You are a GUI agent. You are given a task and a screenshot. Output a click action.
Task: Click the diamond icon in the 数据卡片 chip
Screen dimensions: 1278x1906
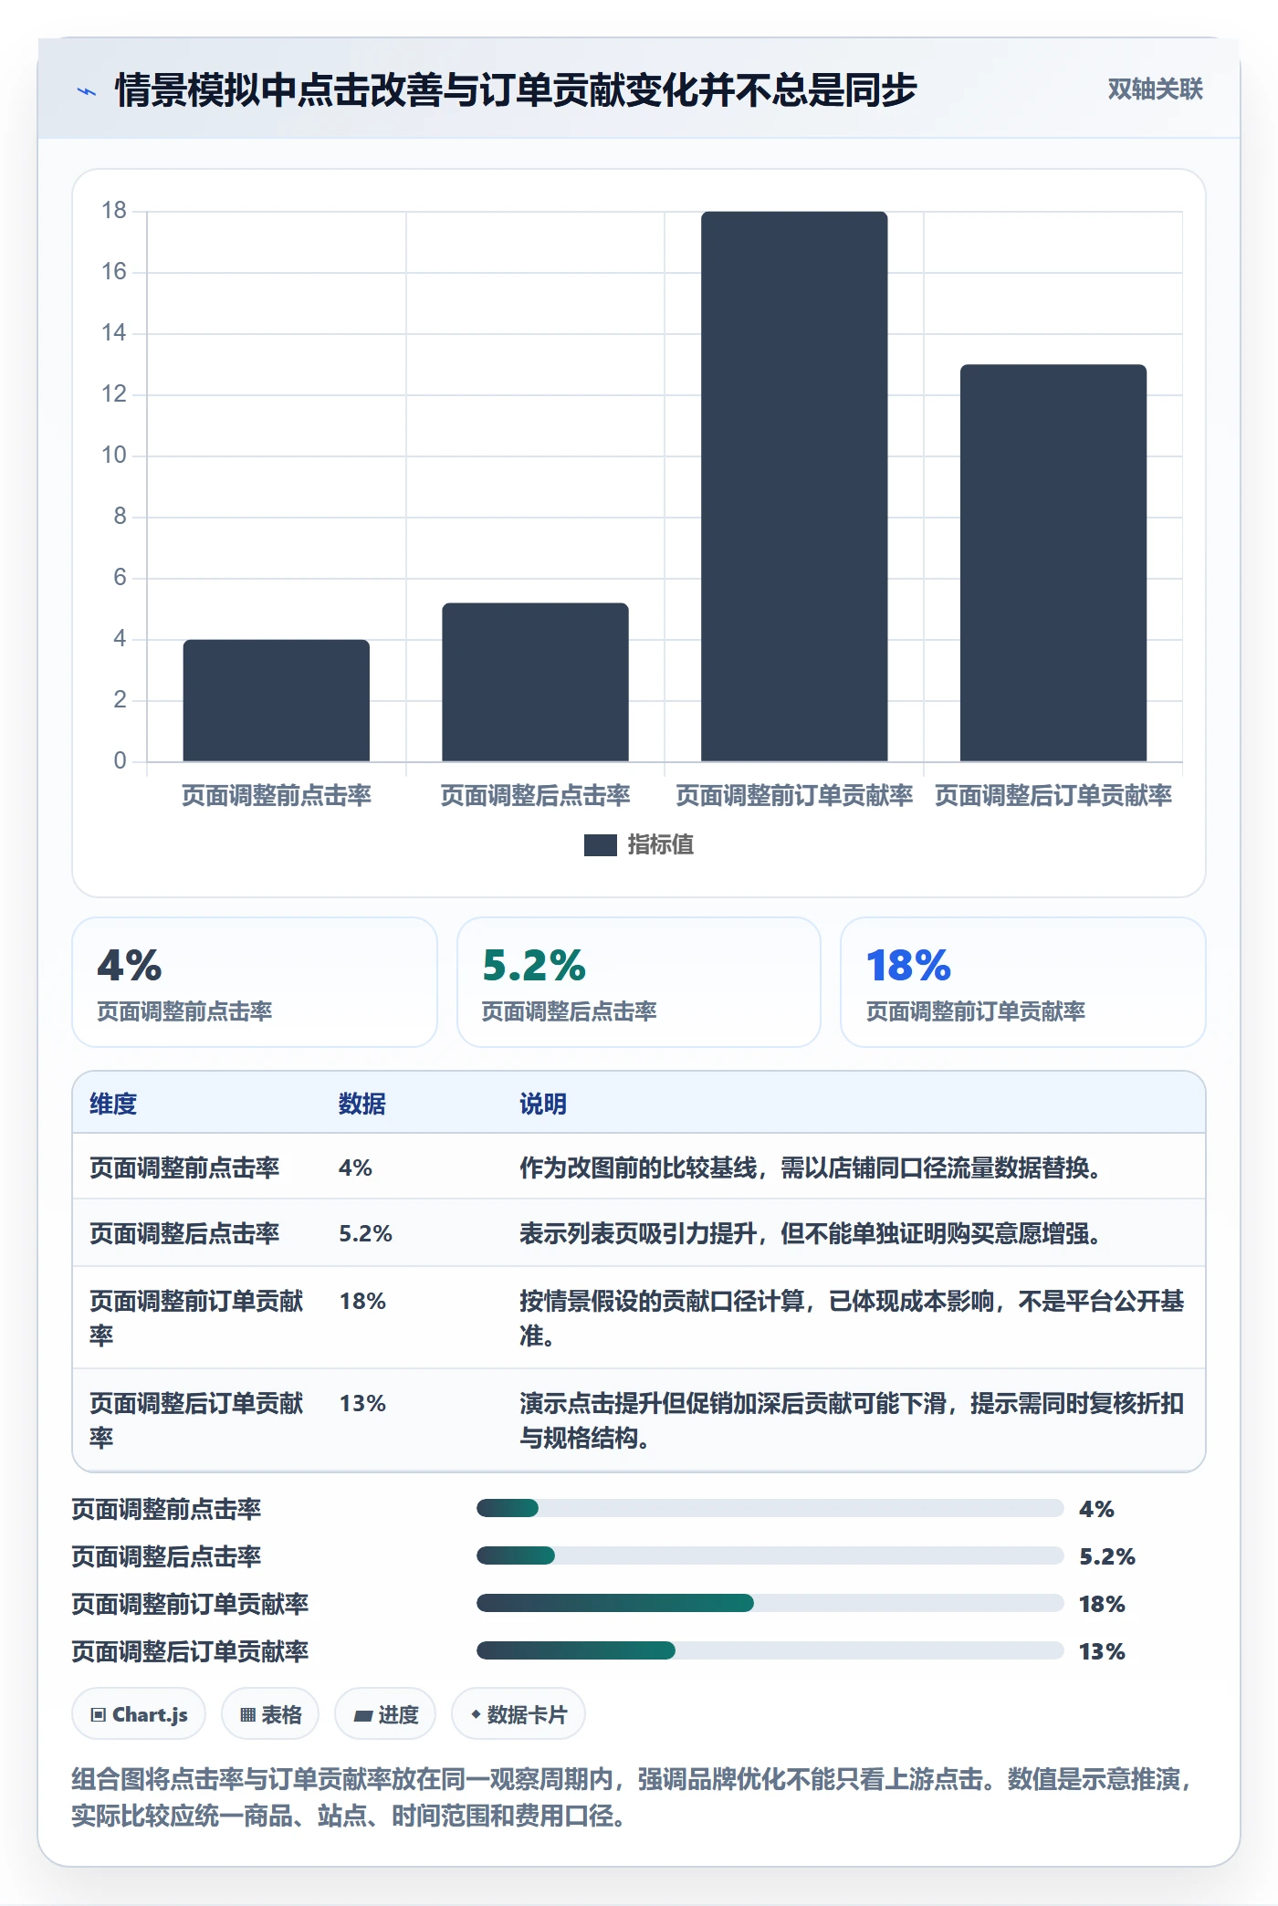click(x=476, y=1715)
